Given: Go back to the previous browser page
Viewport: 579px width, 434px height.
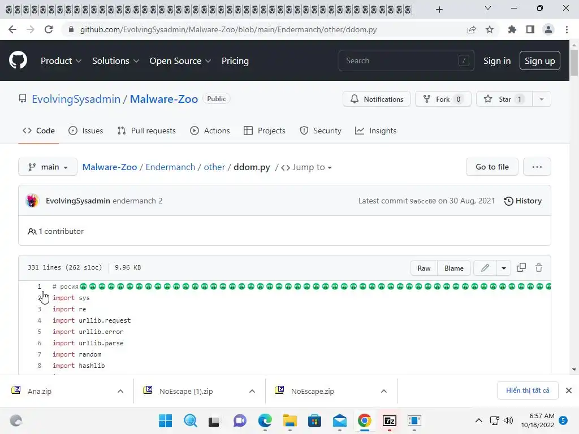Looking at the screenshot, I should point(12,29).
